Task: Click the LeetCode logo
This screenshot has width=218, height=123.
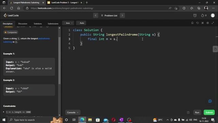Action: [11, 15]
